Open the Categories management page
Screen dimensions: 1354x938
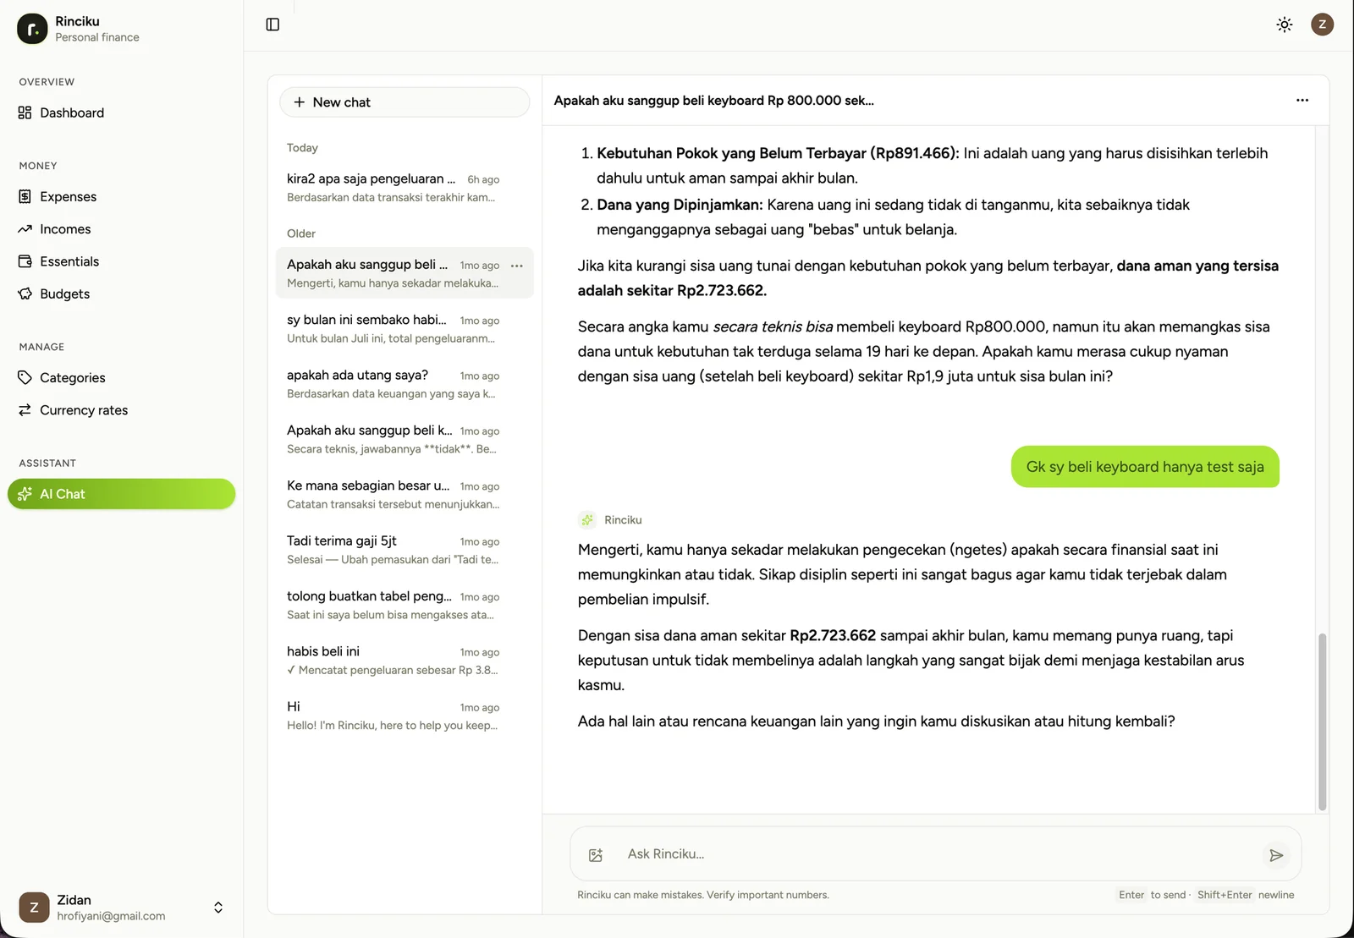tap(122, 377)
